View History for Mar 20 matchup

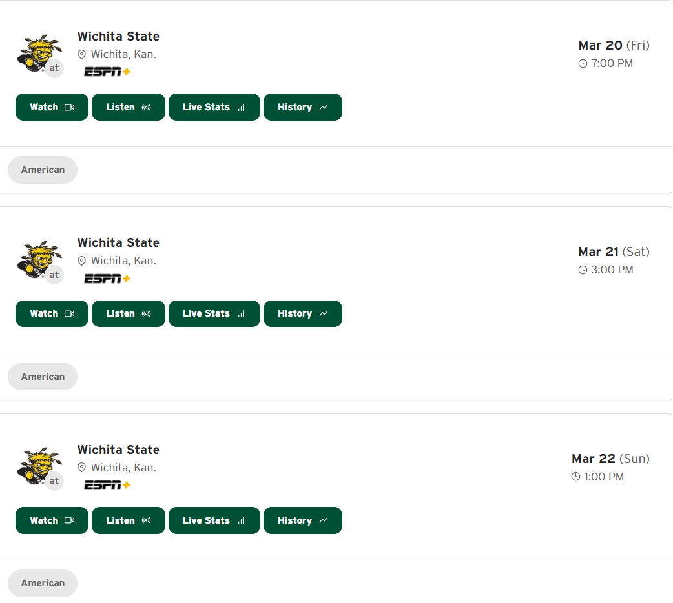point(302,107)
